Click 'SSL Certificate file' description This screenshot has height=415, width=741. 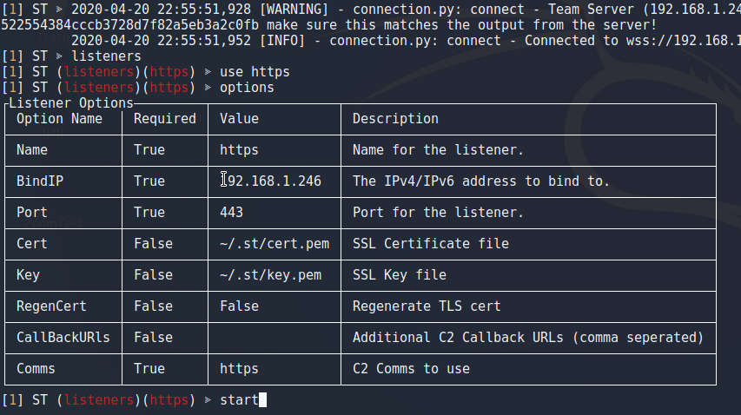431,243
